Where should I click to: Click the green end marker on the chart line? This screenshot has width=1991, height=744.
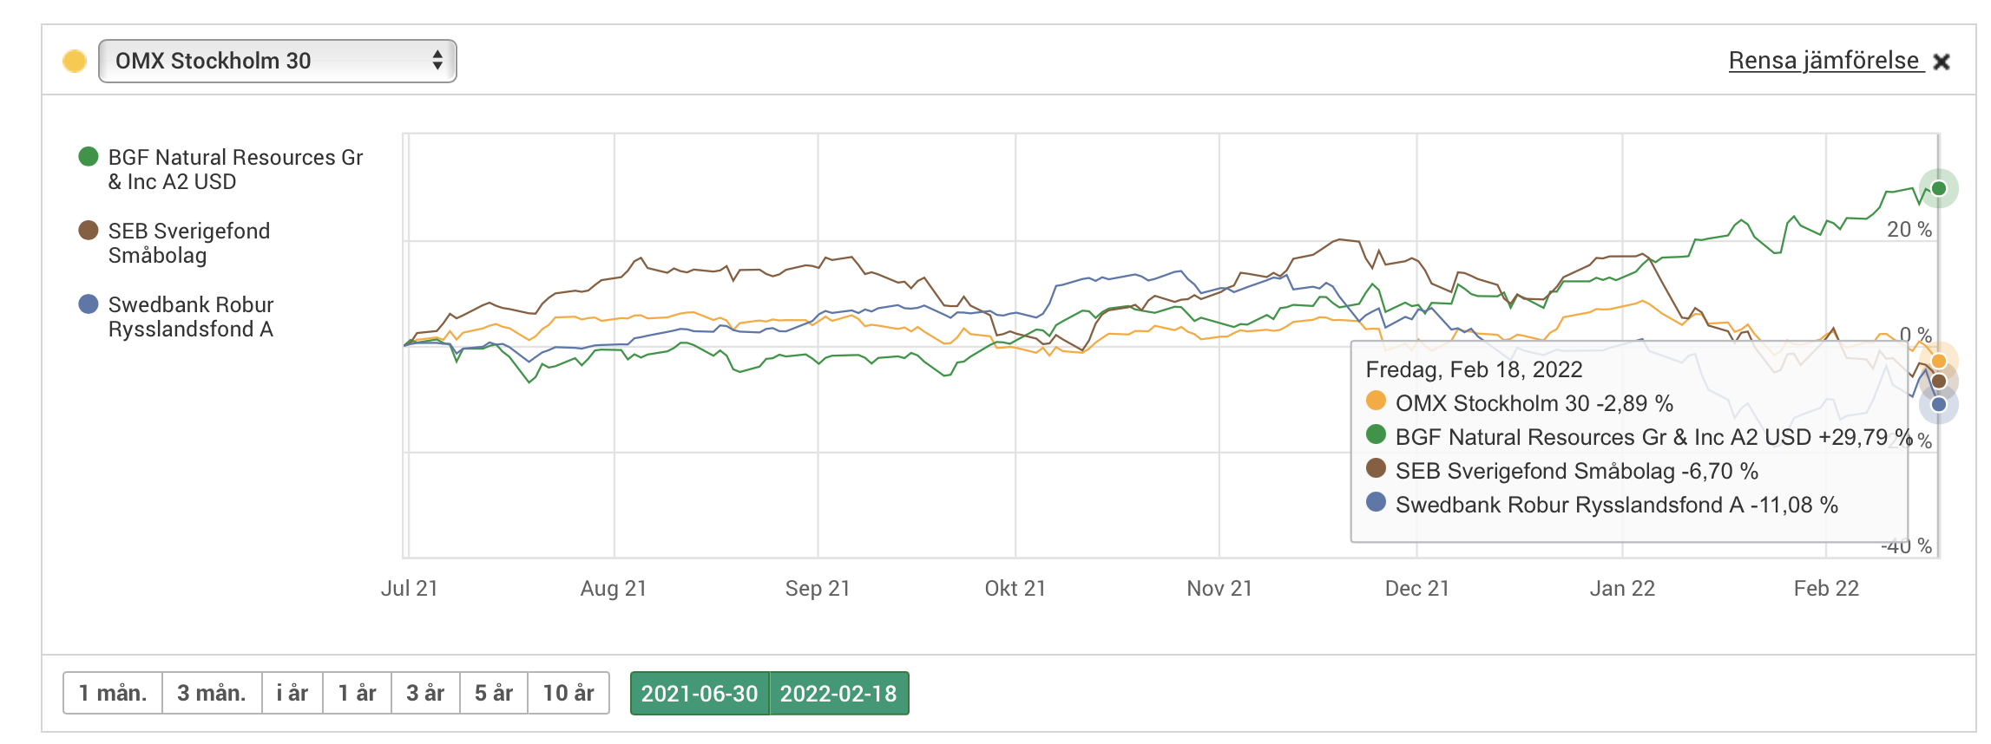click(1938, 189)
